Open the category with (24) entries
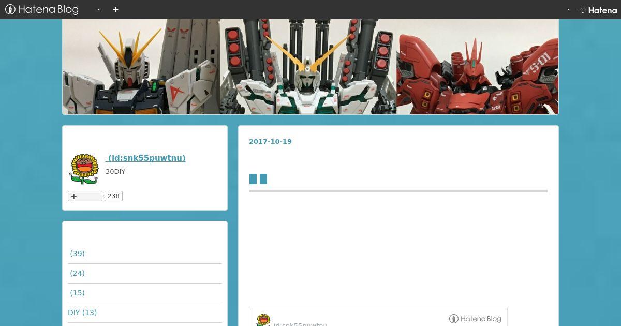The width and height of the screenshot is (621, 326). pyautogui.click(x=77, y=273)
